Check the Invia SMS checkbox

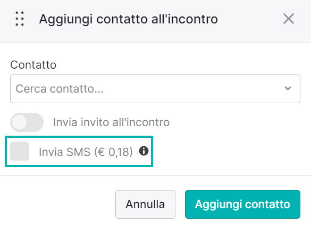pos(20,151)
